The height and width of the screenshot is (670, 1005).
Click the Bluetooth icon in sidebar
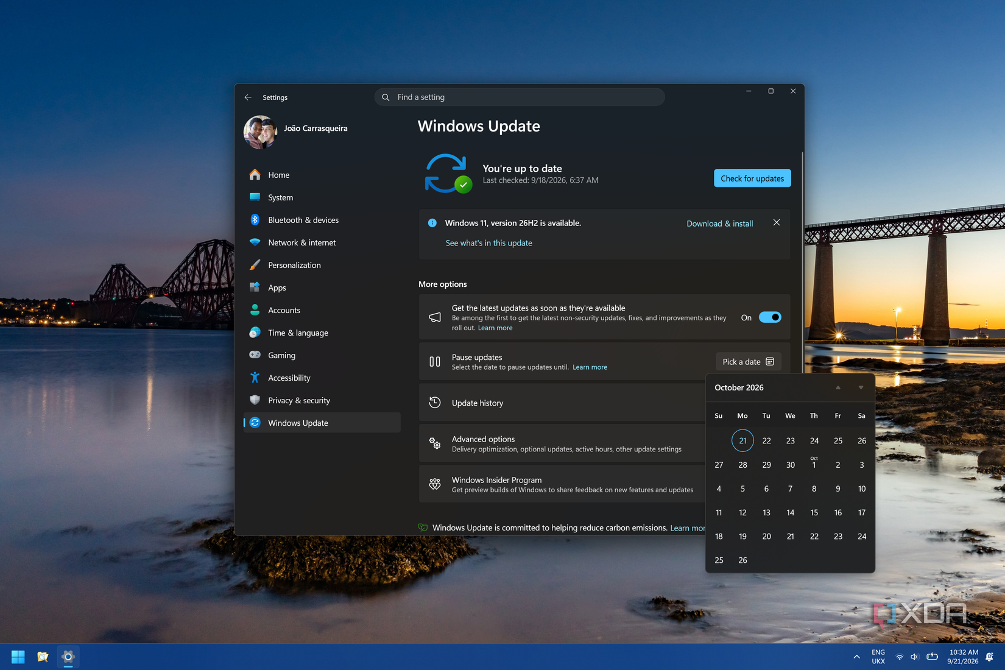coord(255,220)
